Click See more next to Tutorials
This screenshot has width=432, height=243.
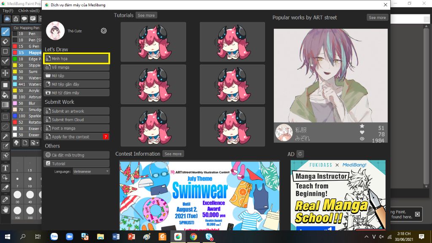coord(146,16)
